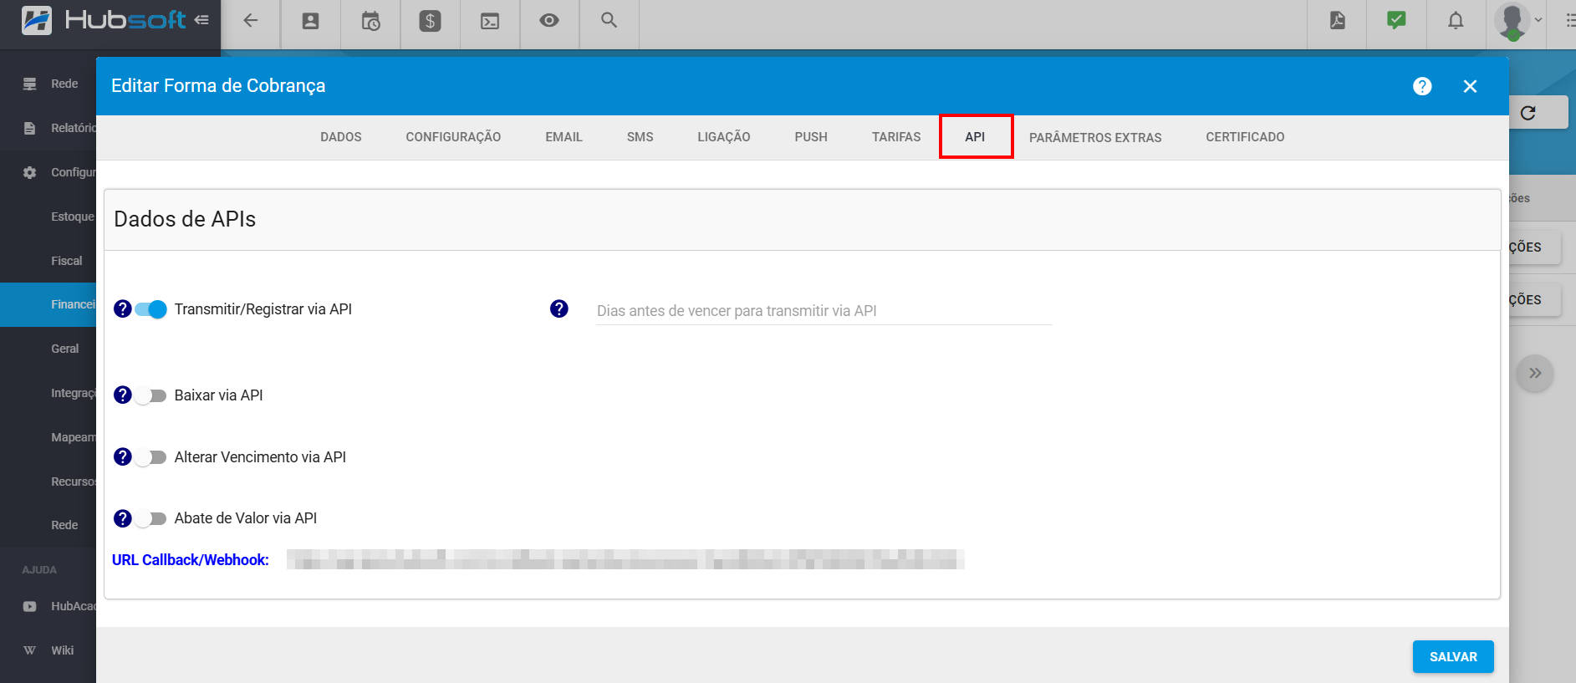Open search with magnifier icon

(609, 21)
